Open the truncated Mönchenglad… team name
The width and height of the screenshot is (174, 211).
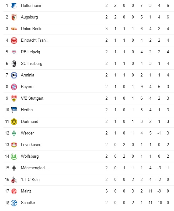[34, 168]
